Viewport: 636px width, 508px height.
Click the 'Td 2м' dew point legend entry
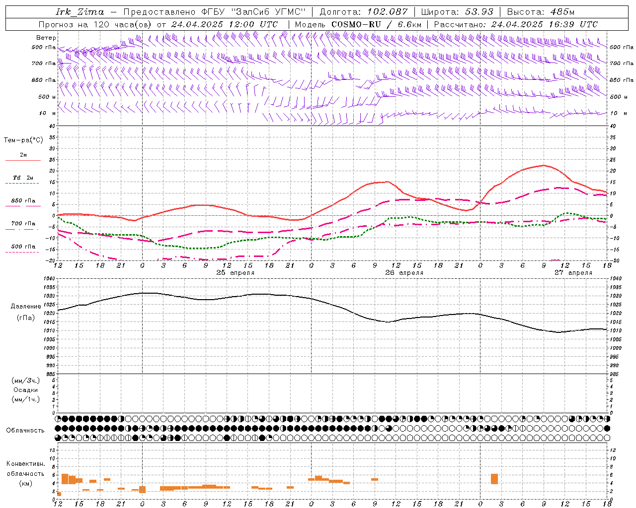click(x=23, y=178)
